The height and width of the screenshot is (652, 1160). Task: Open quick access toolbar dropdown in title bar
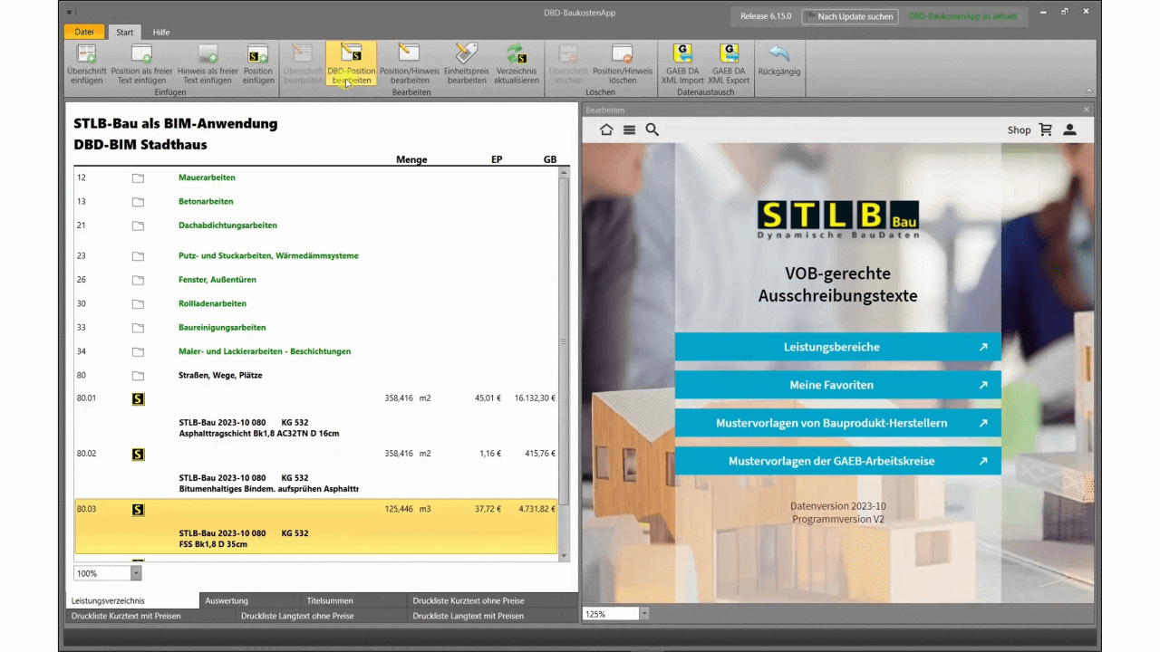tap(72, 14)
